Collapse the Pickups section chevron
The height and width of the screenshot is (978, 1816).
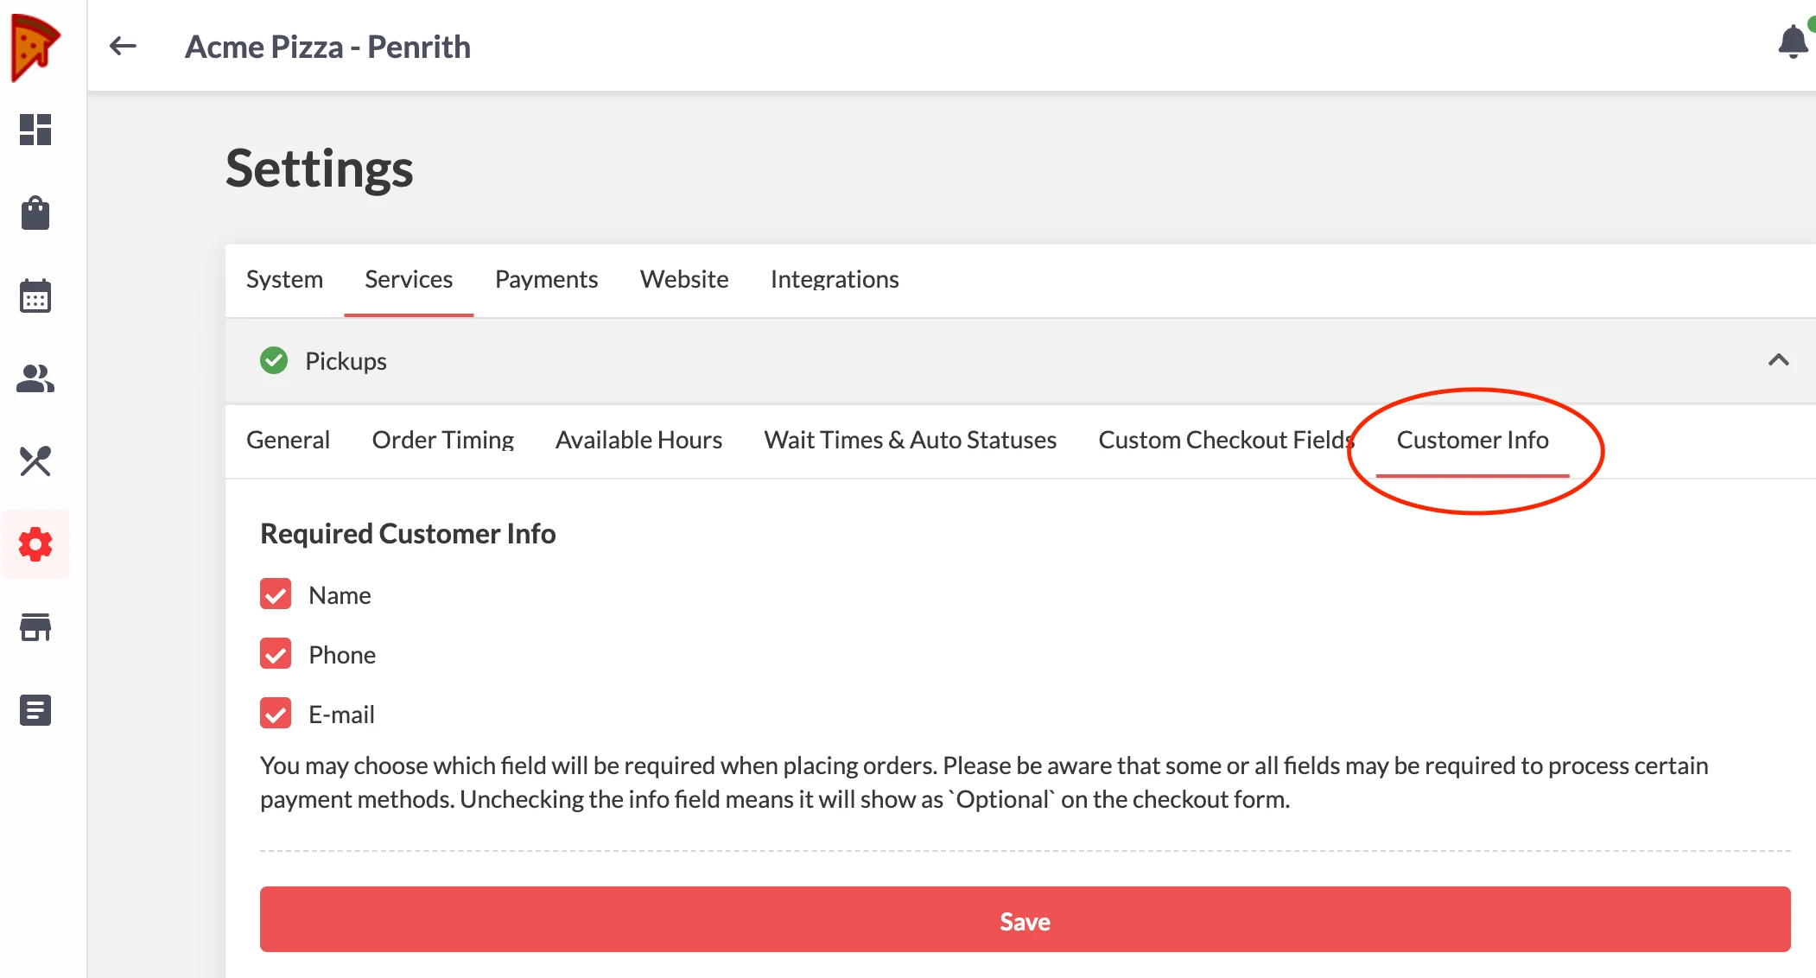click(x=1778, y=360)
